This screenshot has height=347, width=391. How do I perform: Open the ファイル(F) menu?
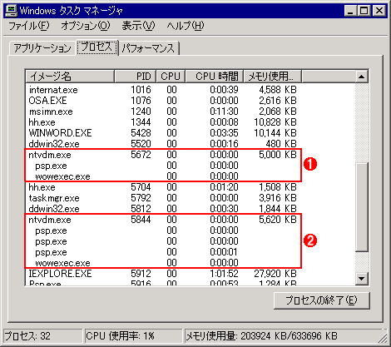pos(29,26)
